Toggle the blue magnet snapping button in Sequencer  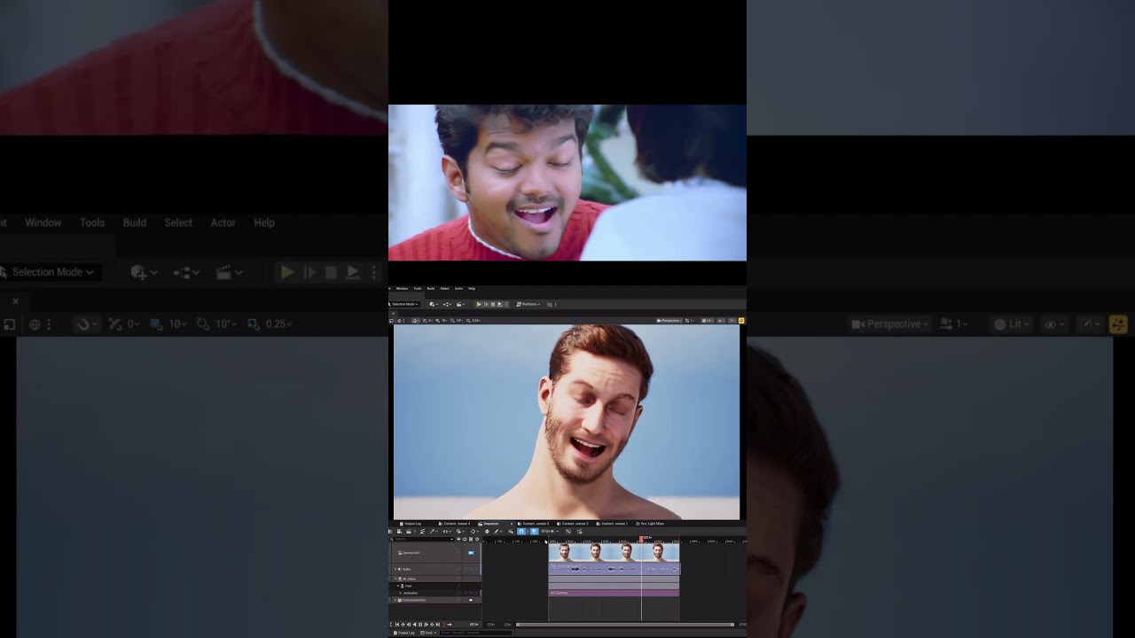pos(521,532)
